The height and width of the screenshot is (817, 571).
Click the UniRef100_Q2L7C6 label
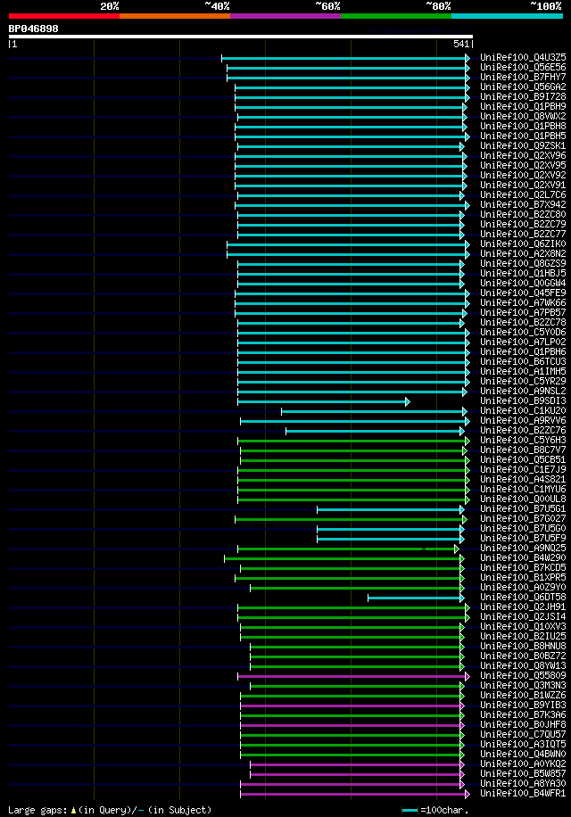(523, 194)
